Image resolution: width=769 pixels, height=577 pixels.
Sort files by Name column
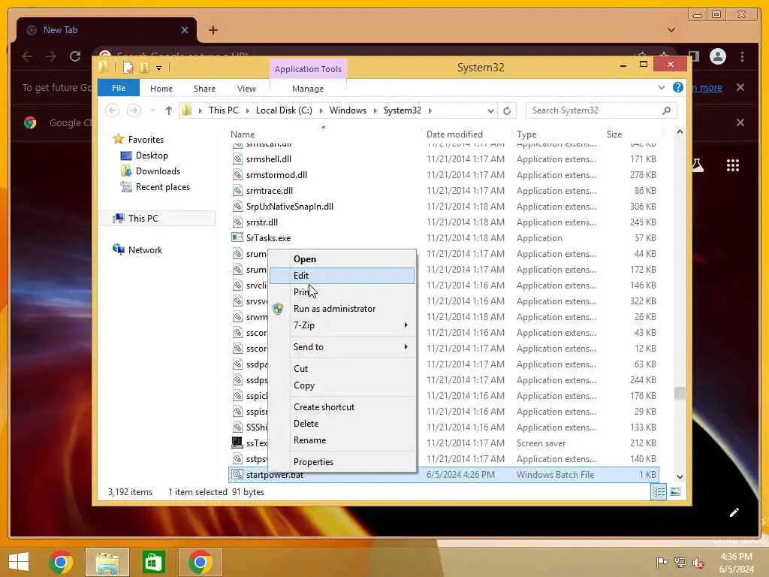coord(243,134)
